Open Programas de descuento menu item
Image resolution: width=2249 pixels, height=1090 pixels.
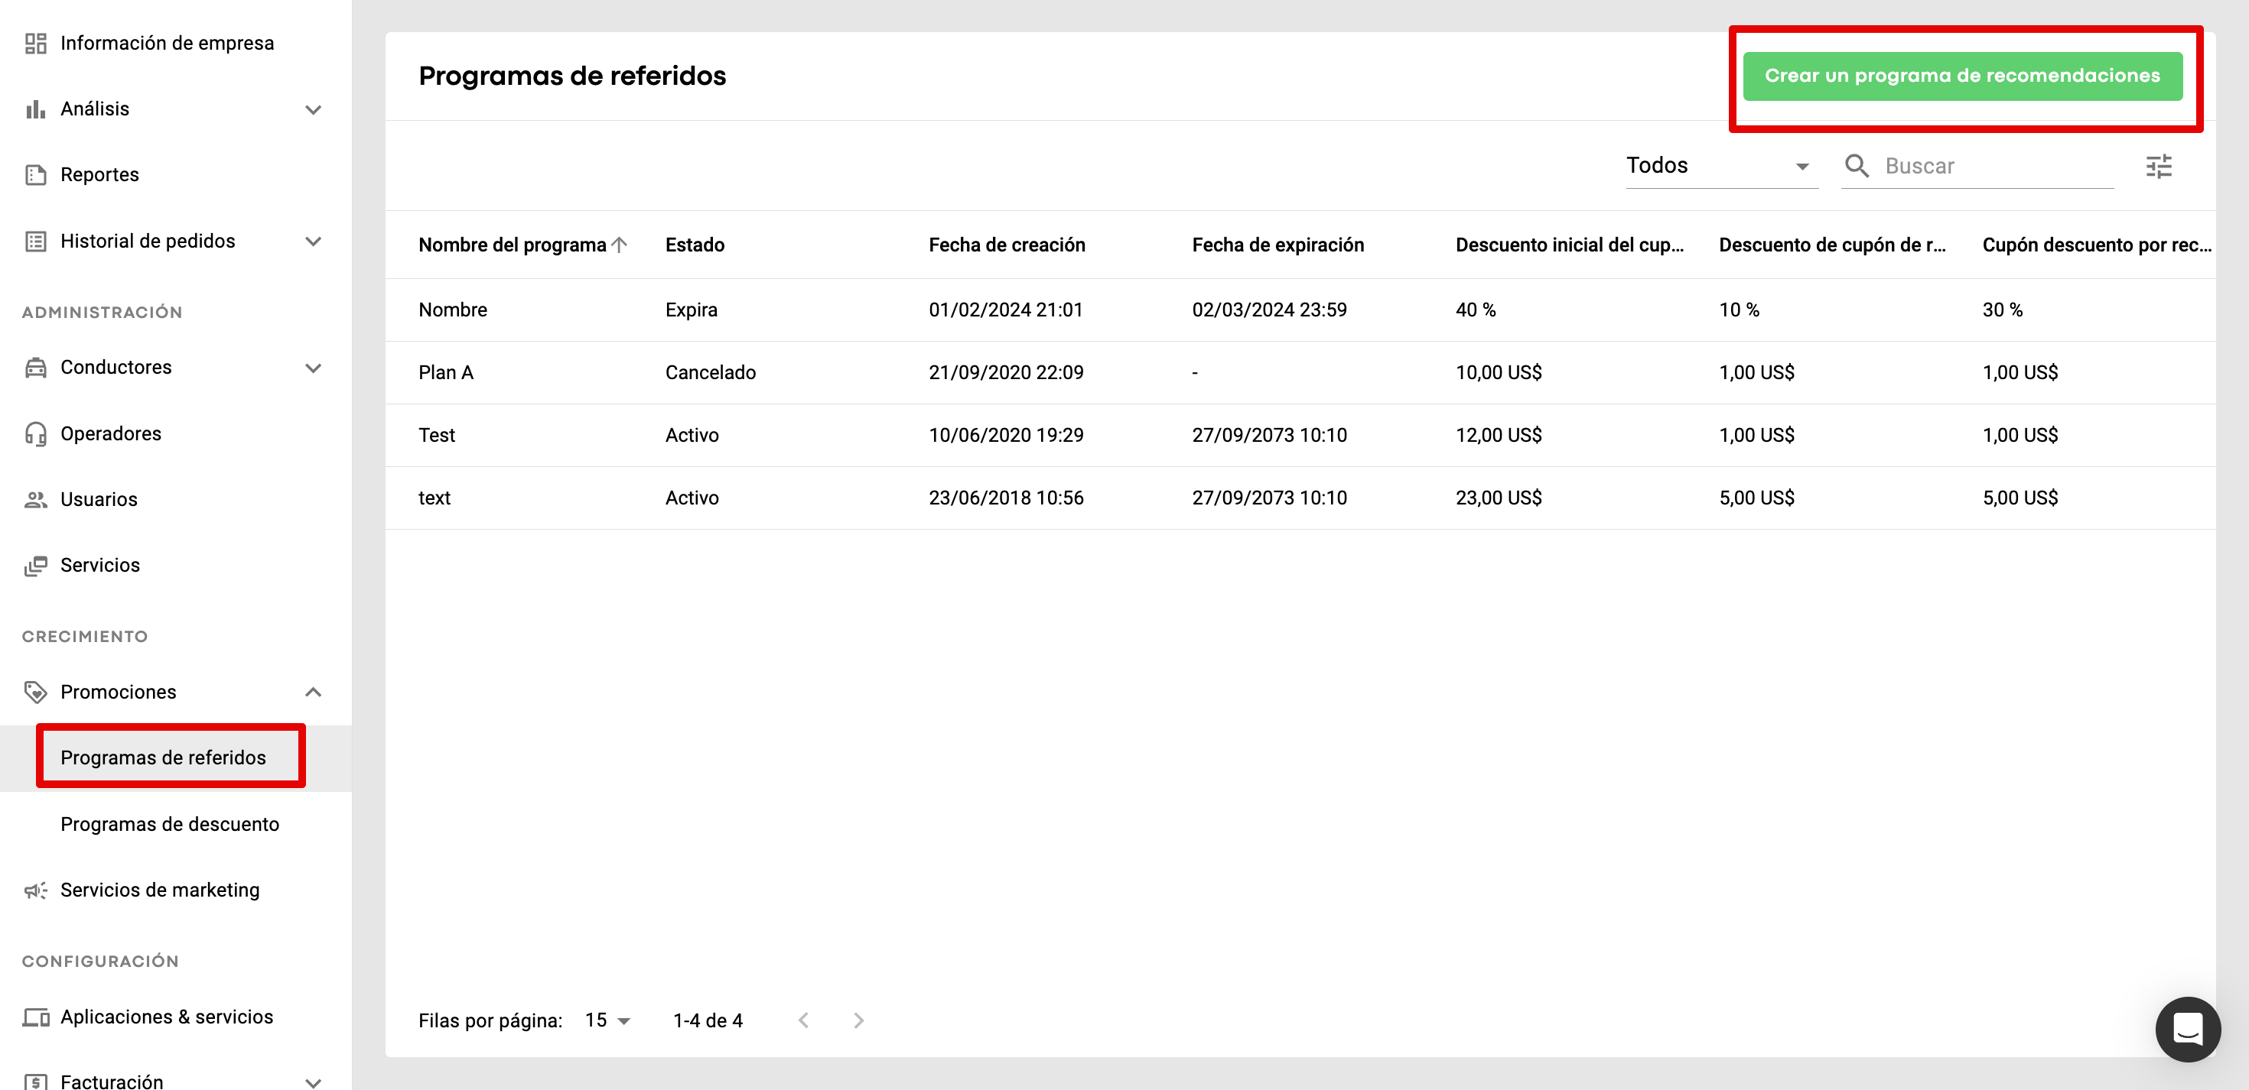169,824
